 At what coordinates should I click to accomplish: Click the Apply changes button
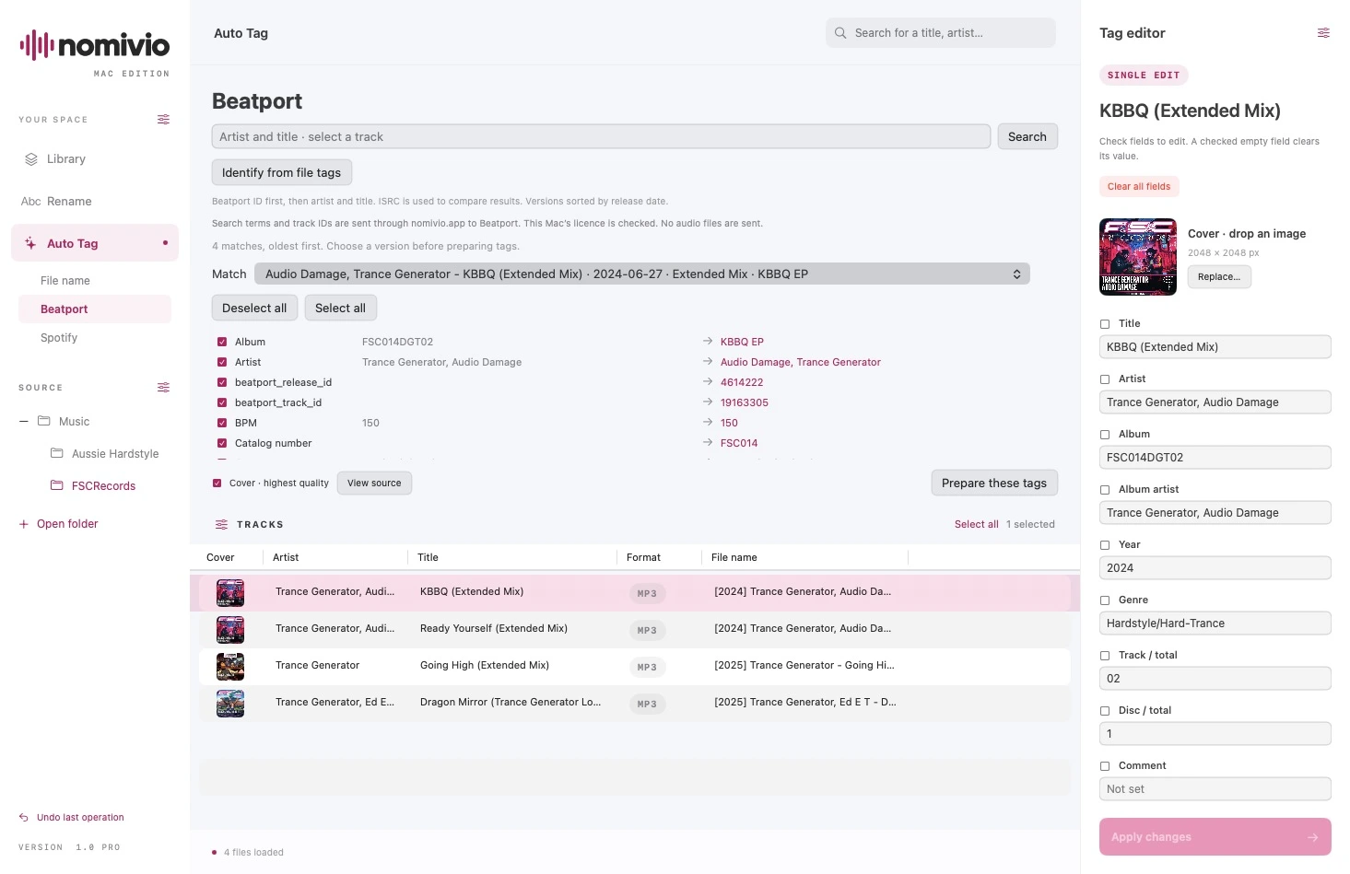click(1215, 837)
